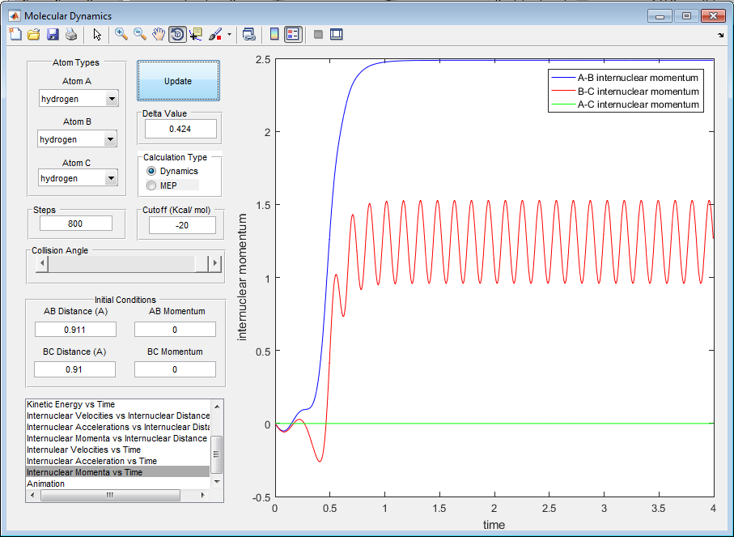Image resolution: width=734 pixels, height=537 pixels.
Task: Click the Steps field showing 800
Action: (x=76, y=224)
